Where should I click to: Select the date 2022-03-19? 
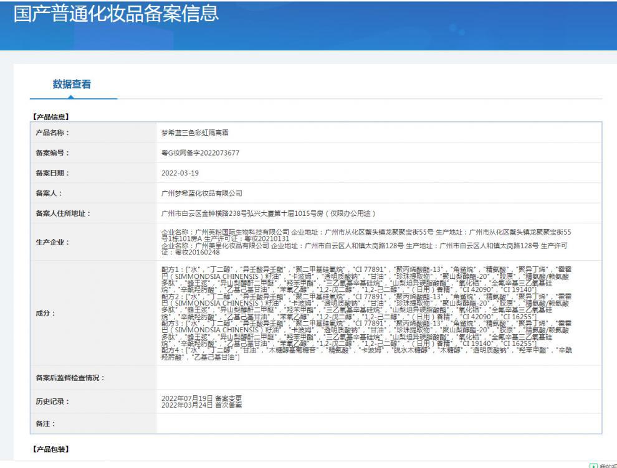tap(180, 173)
